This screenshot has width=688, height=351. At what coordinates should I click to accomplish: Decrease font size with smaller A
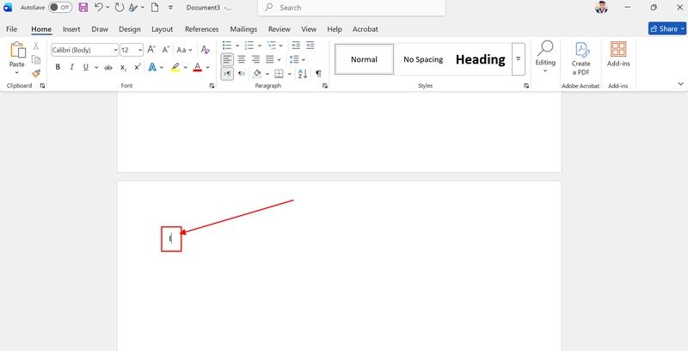(166, 50)
